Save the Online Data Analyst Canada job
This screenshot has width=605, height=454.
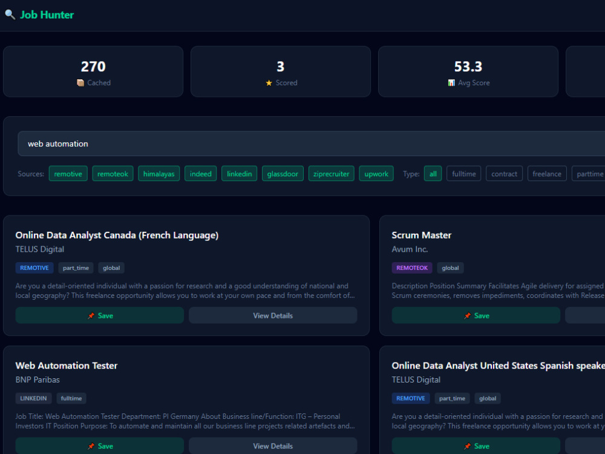tap(100, 315)
